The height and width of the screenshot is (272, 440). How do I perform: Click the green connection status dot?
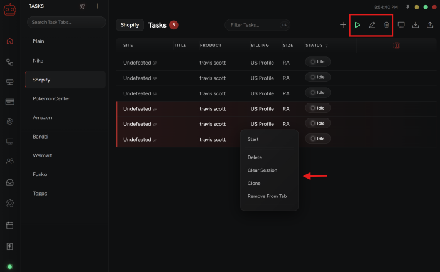coord(10,267)
